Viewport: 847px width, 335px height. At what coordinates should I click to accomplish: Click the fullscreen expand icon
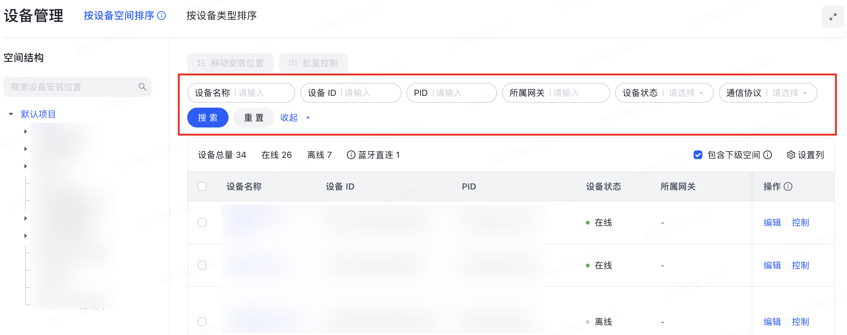click(x=832, y=17)
